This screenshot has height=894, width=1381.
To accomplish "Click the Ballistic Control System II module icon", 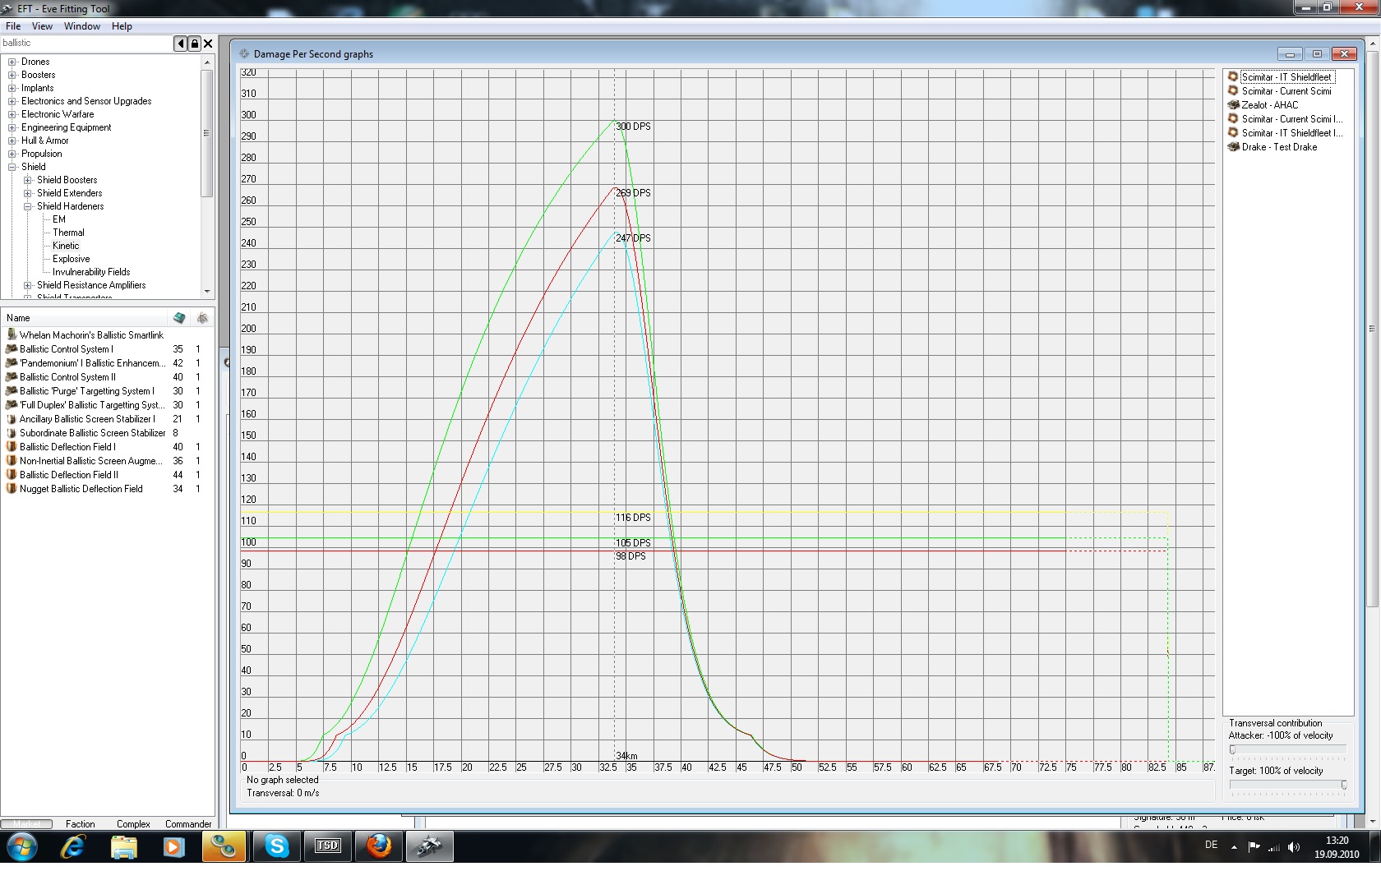I will 12,377.
